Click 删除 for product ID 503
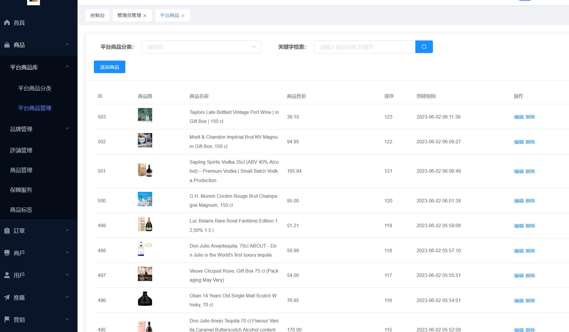Viewport: 569px width, 332px height. coord(530,117)
